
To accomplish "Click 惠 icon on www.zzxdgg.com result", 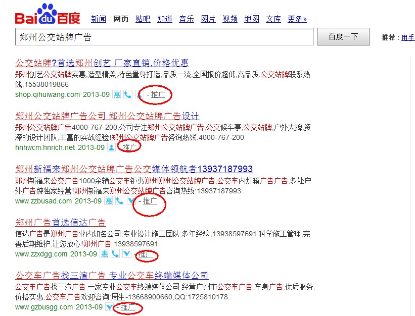I will (104, 254).
